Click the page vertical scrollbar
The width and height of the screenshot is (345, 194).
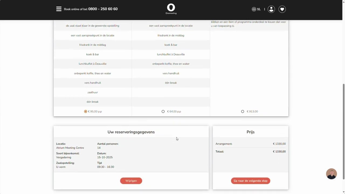click(343, 131)
